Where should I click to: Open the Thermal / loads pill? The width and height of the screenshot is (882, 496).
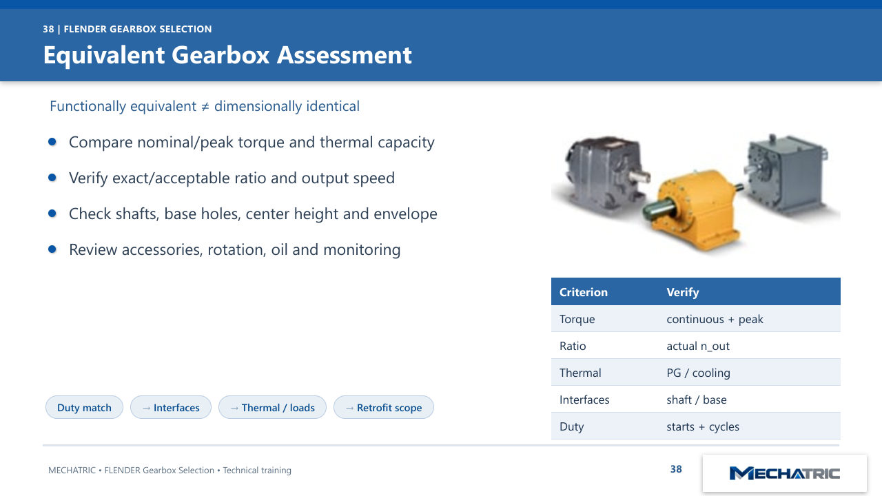pyautogui.click(x=272, y=407)
